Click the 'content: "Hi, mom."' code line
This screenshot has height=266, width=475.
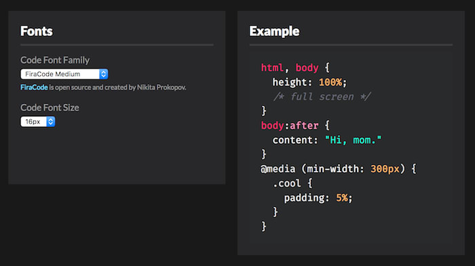coord(327,140)
